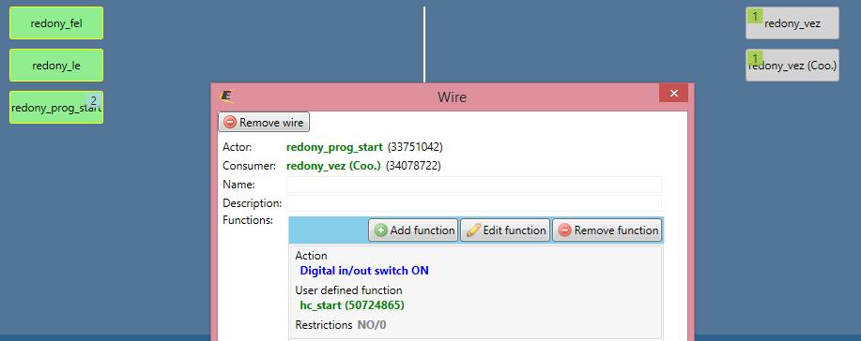This screenshot has width=861, height=341.
Task: Click the consumer ID (34078722)
Action: point(413,166)
